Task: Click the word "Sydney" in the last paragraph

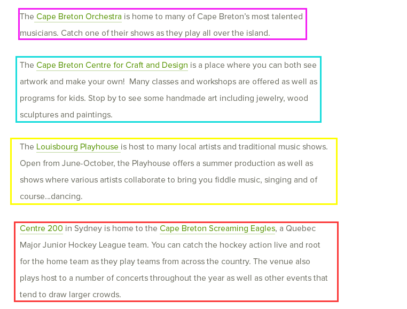Action: 88,228
